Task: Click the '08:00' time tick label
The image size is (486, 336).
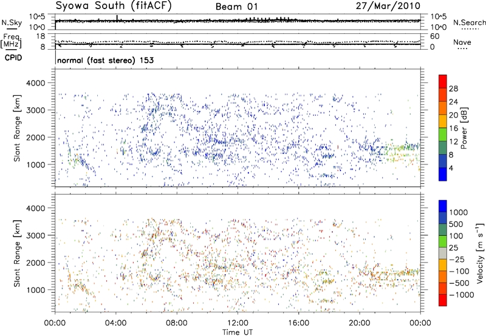Action: (177, 323)
